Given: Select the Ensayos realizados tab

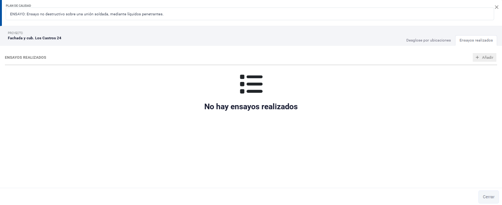Looking at the screenshot, I should [x=476, y=40].
